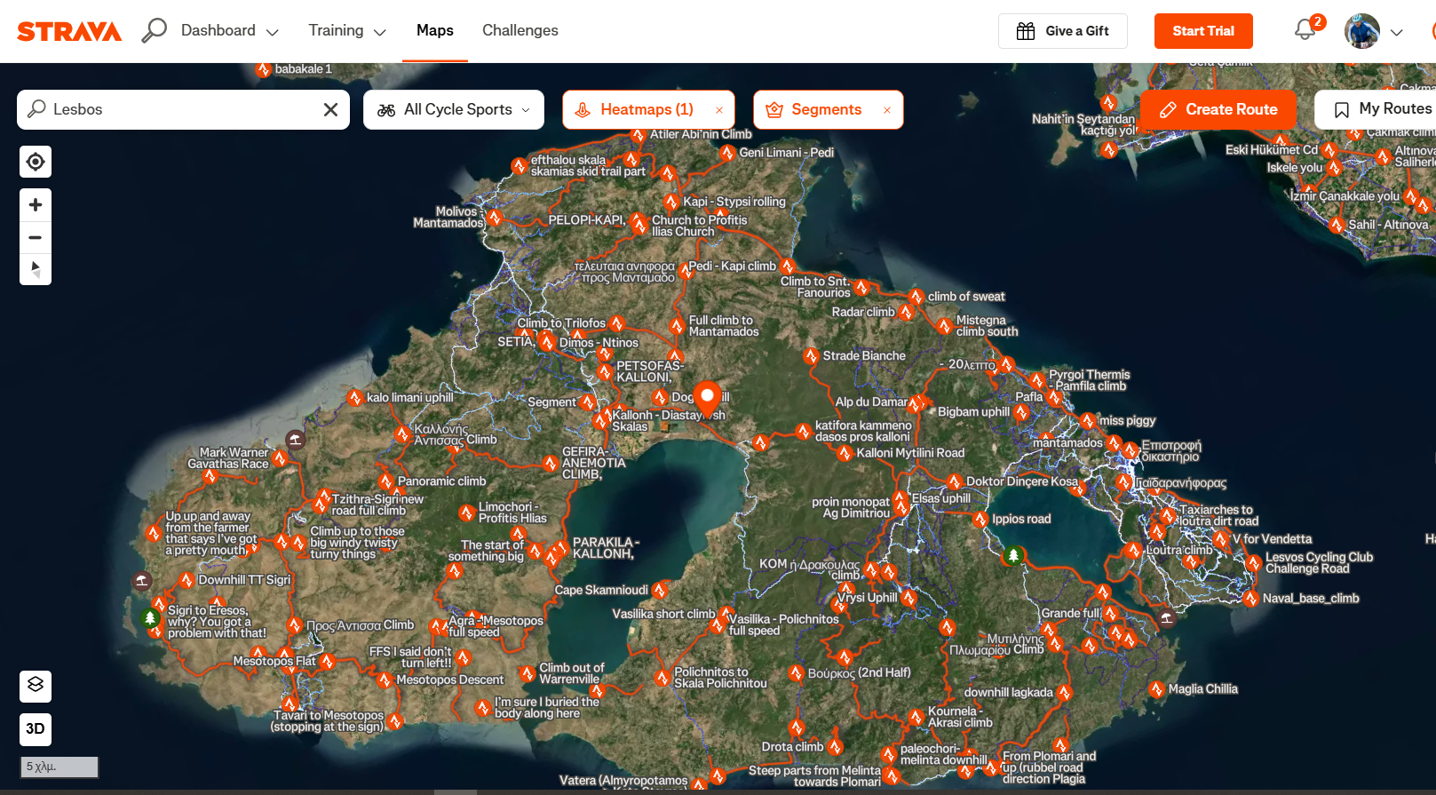Reset map compass orientation
1436x795 pixels.
(x=36, y=269)
